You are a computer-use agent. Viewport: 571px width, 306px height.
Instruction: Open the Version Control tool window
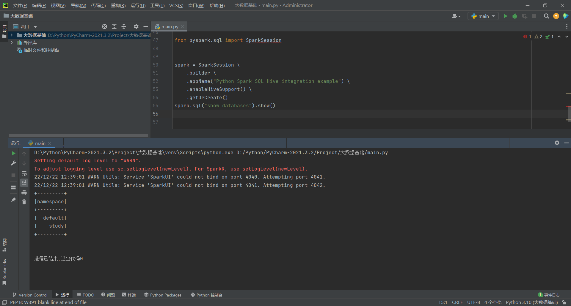click(x=30, y=295)
